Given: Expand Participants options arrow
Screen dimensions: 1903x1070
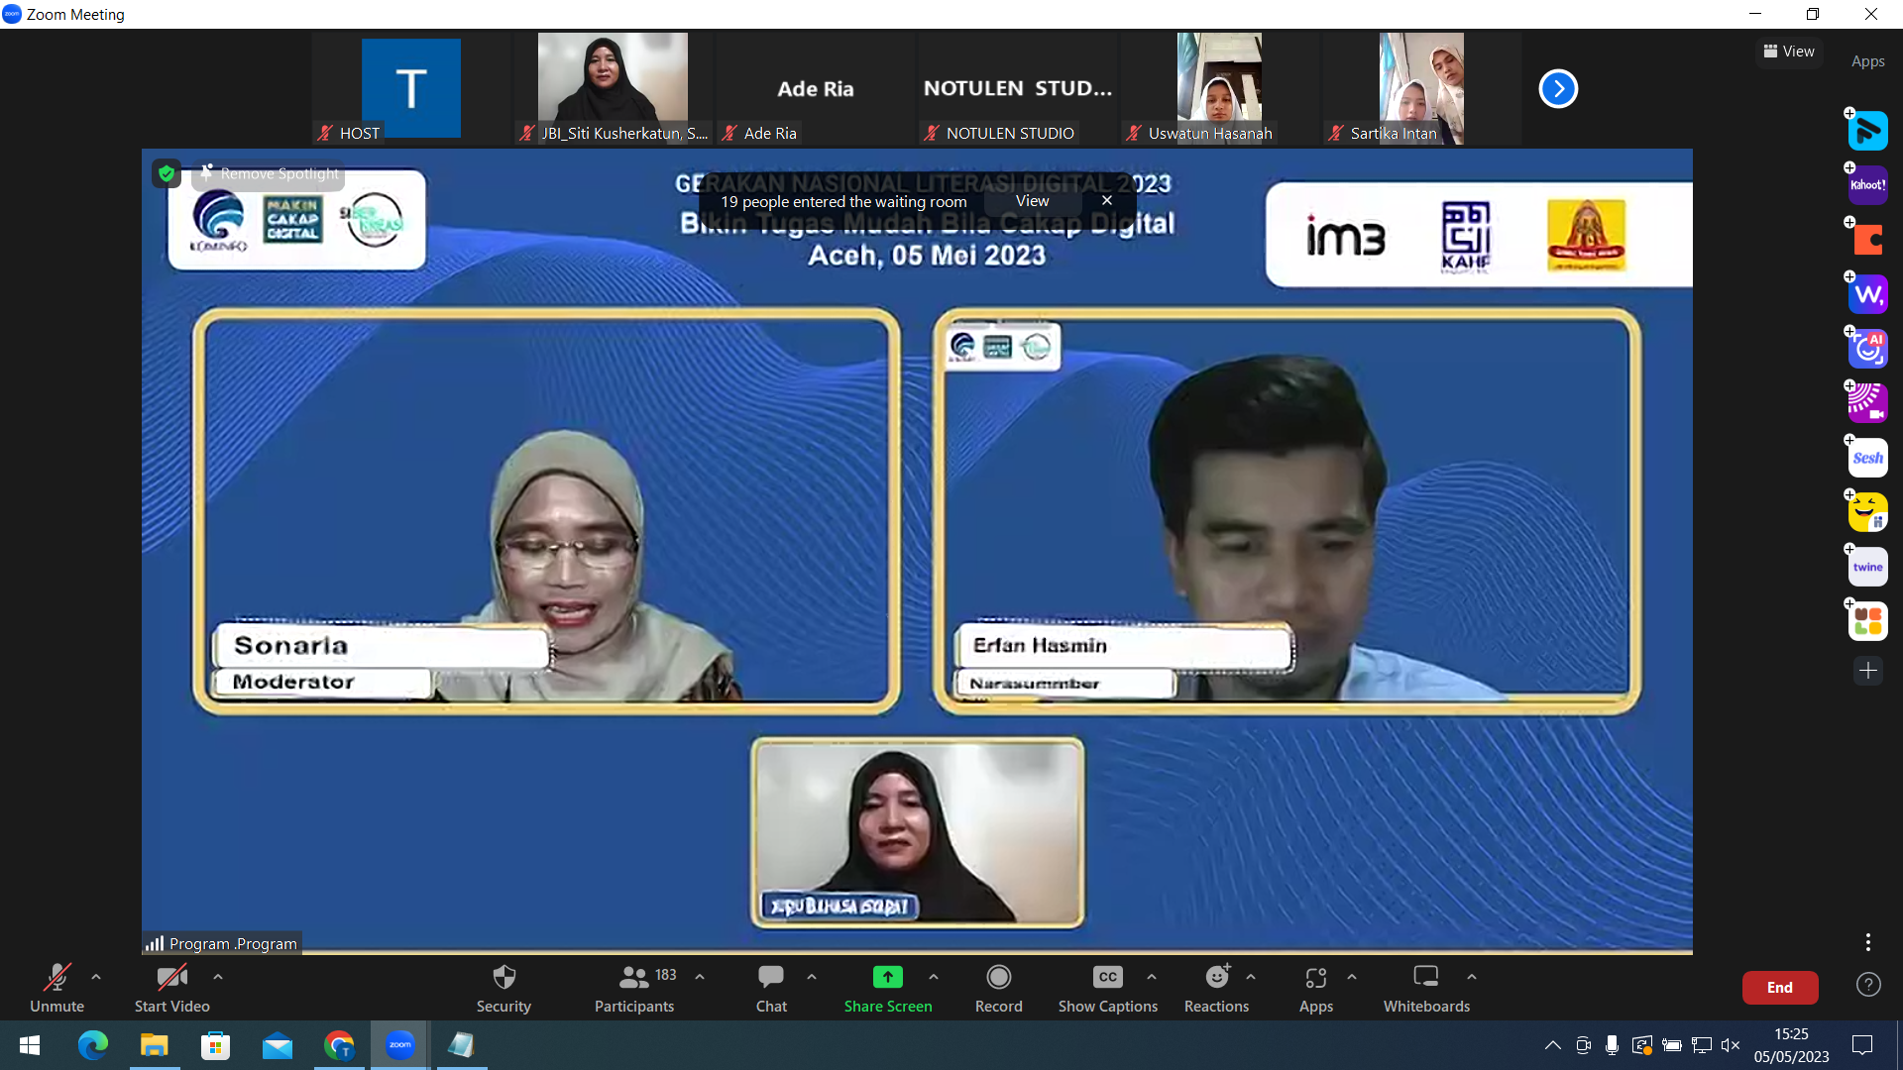Looking at the screenshot, I should tap(700, 977).
